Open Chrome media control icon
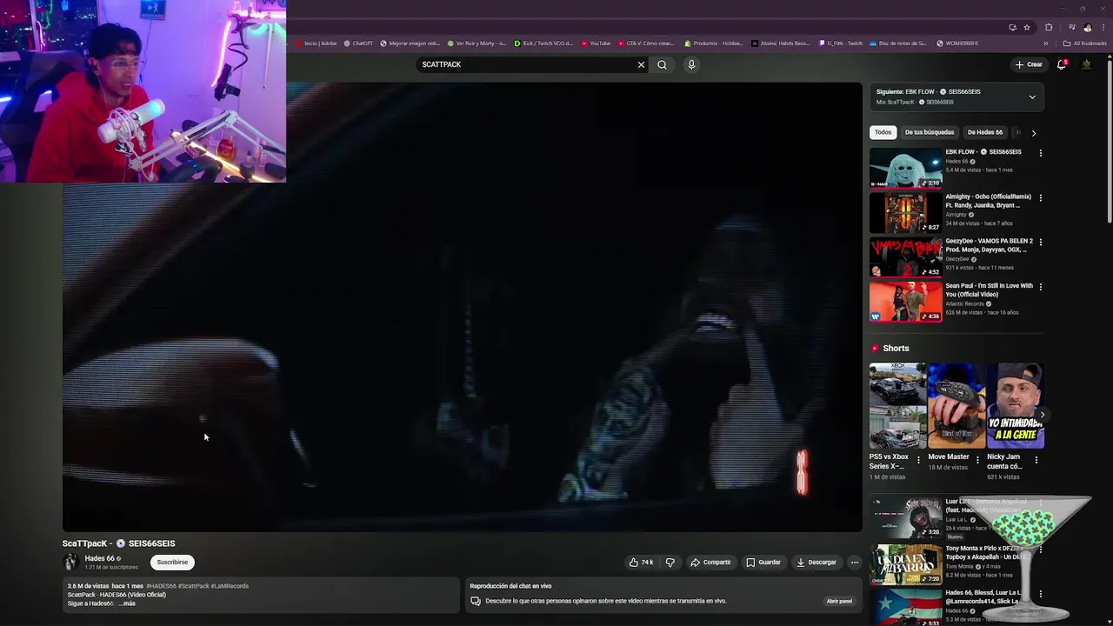Image resolution: width=1113 pixels, height=626 pixels. (x=1071, y=27)
